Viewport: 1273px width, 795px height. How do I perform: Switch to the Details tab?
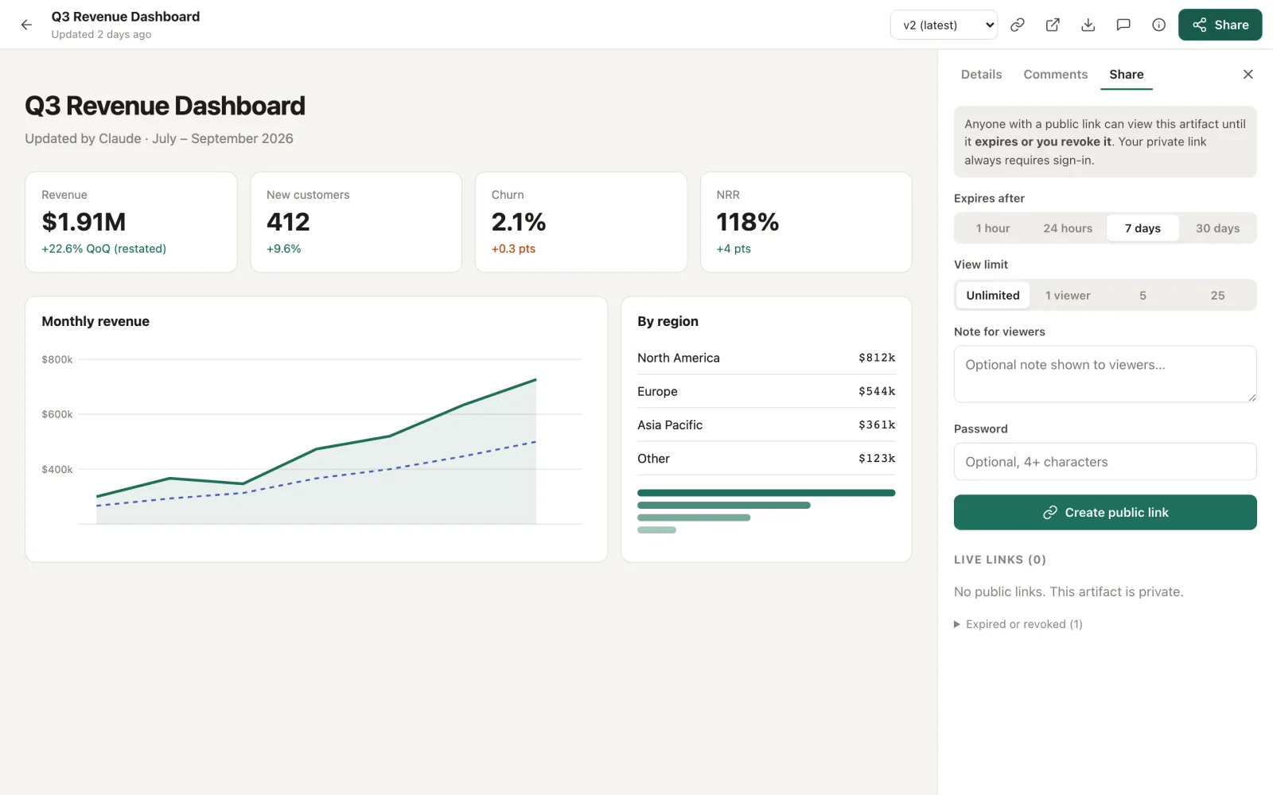click(981, 74)
